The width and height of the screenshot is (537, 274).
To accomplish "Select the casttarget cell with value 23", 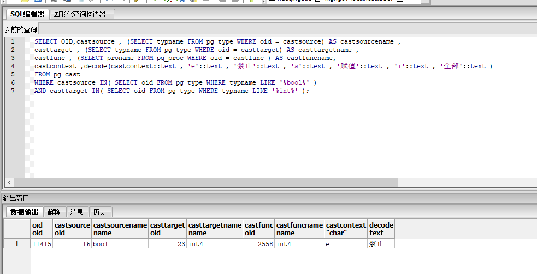I will tap(168, 244).
